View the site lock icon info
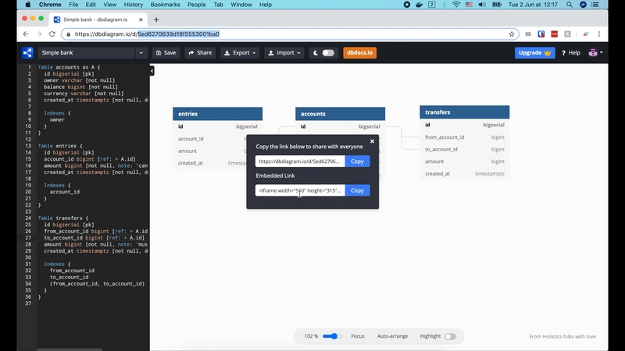 pos(69,34)
